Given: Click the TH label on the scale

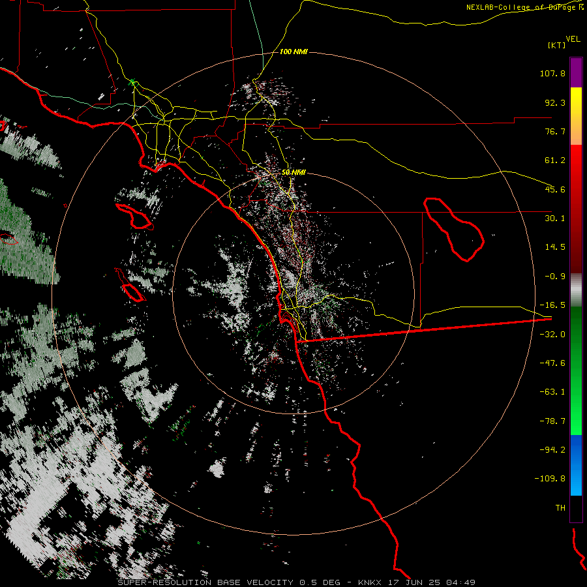Looking at the screenshot, I should tap(560, 508).
